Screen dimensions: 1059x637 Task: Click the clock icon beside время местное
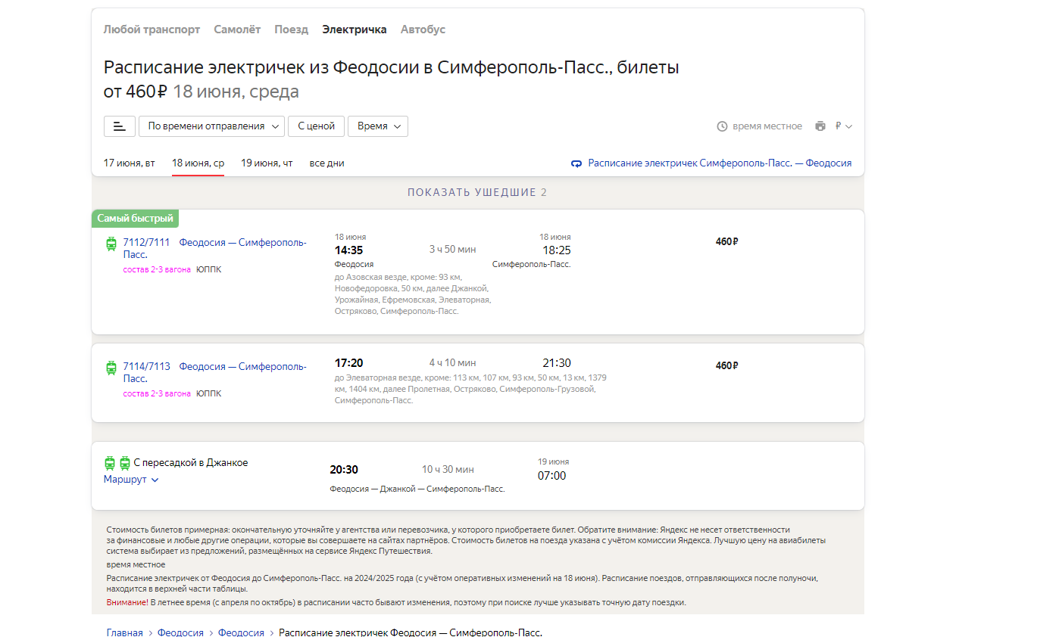(722, 126)
